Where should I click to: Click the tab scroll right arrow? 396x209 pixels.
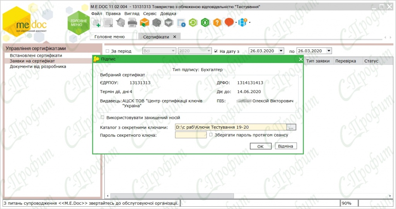pyautogui.click(x=391, y=37)
